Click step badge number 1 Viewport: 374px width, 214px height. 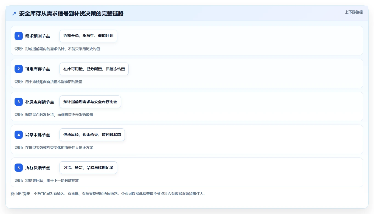pyautogui.click(x=19, y=36)
